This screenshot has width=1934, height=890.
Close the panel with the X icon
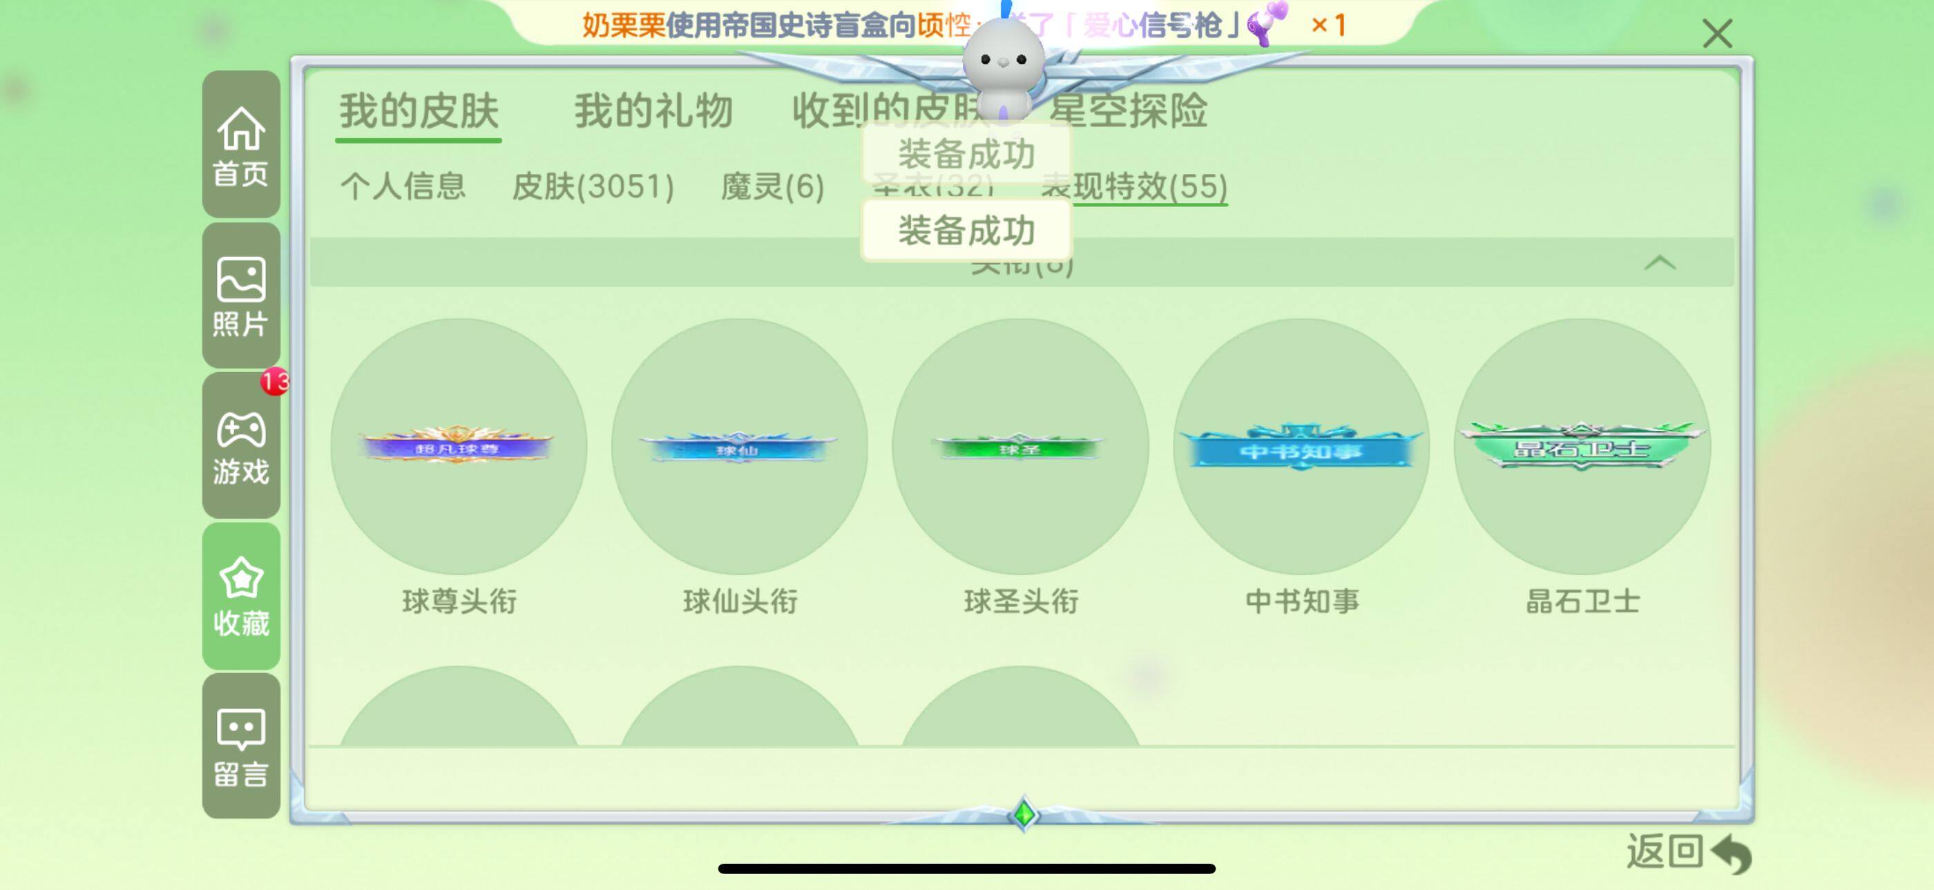(x=1717, y=34)
